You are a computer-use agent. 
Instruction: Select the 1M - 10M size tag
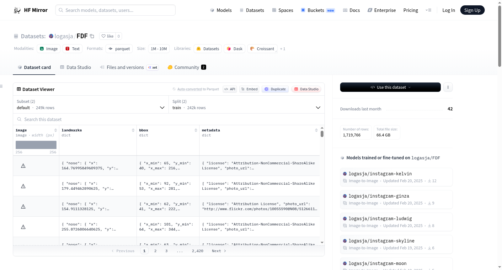click(x=159, y=49)
